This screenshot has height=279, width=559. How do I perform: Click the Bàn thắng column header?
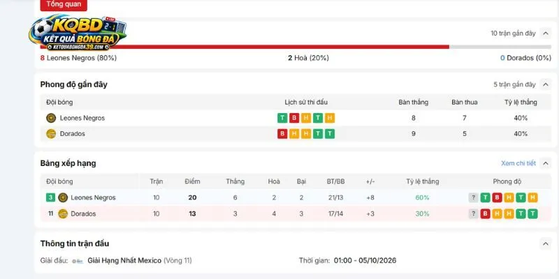click(414, 103)
